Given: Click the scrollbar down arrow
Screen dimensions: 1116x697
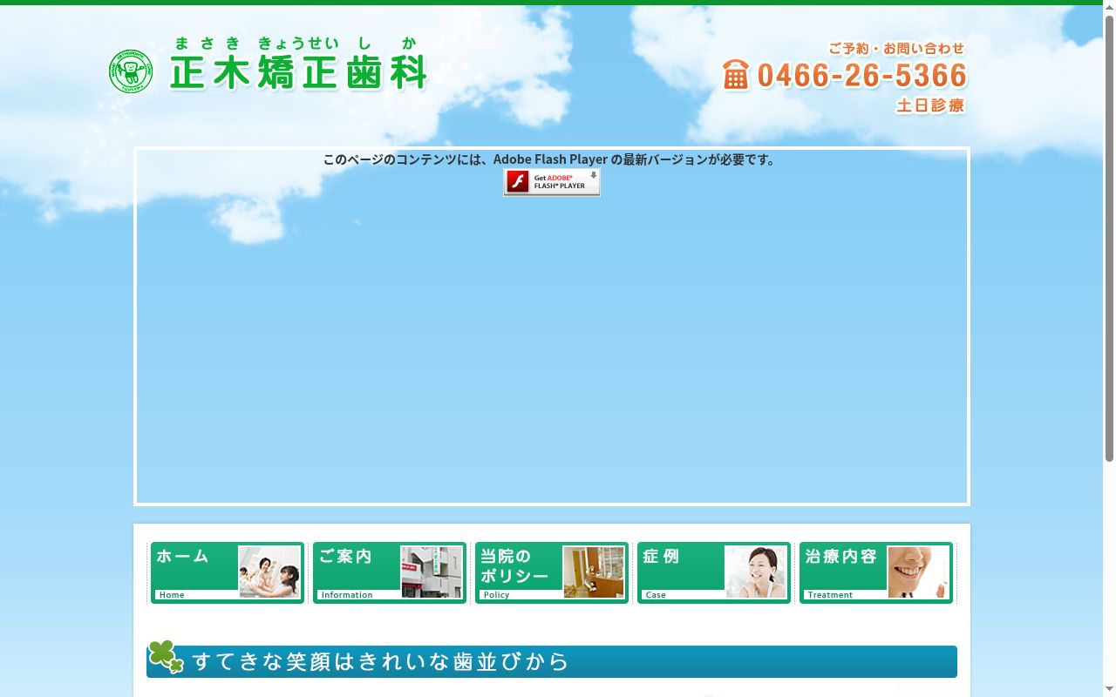Looking at the screenshot, I should pyautogui.click(x=1109, y=690).
